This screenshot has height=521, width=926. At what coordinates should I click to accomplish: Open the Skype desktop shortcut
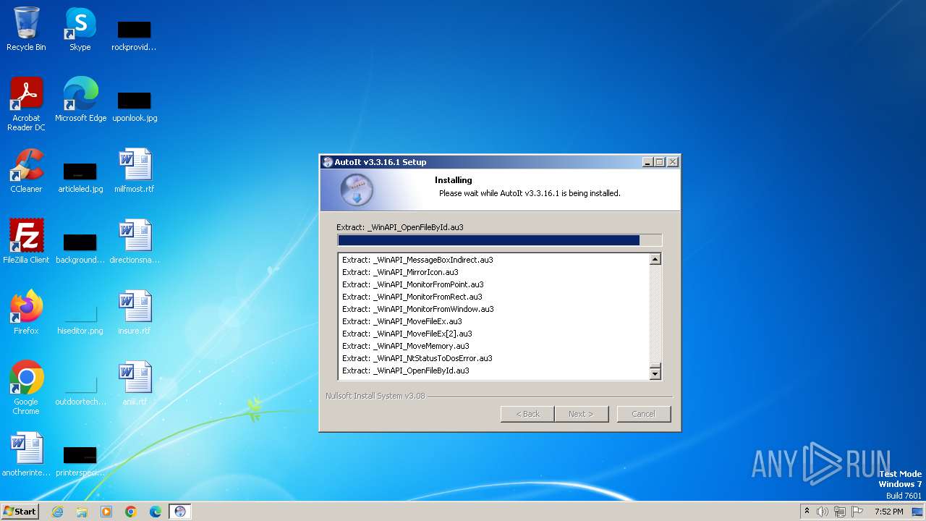(80, 29)
